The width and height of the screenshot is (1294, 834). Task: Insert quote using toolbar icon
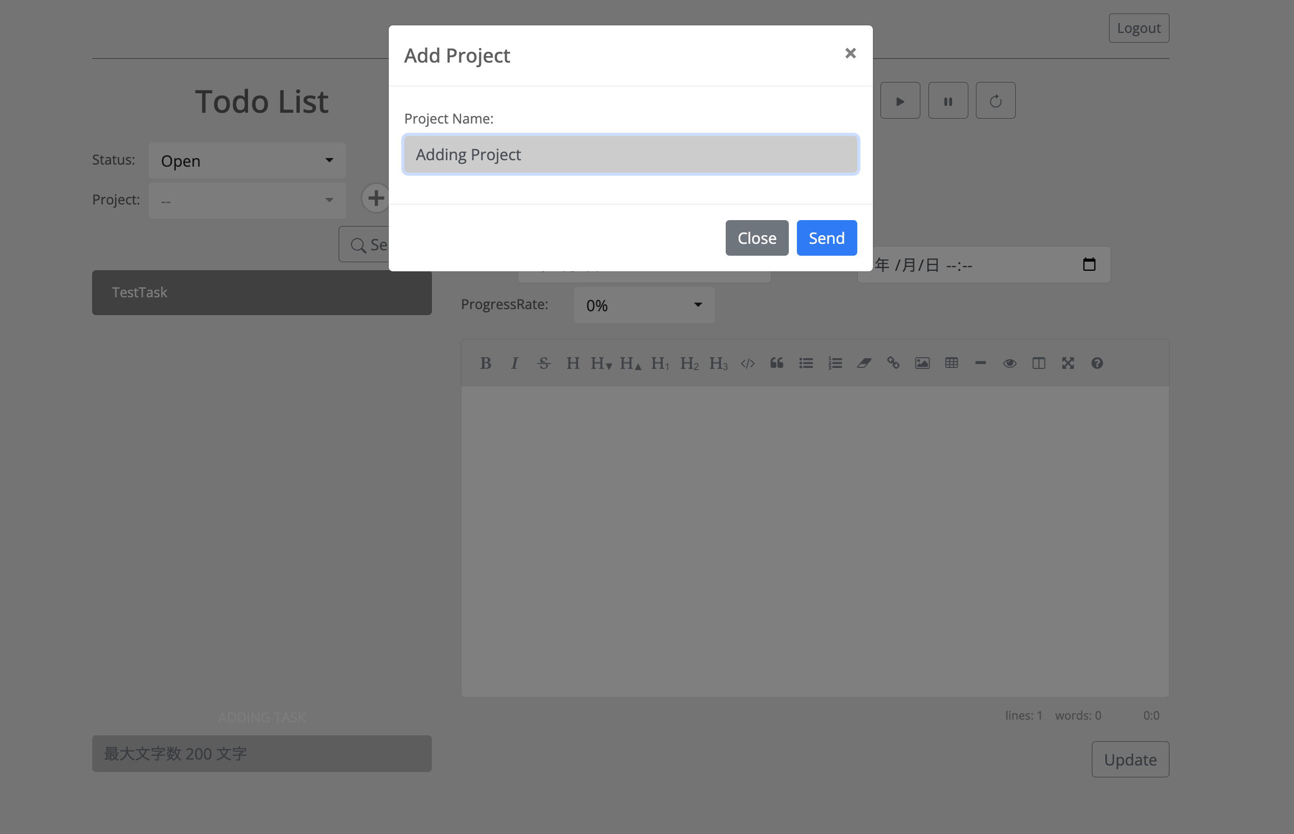[x=776, y=364]
